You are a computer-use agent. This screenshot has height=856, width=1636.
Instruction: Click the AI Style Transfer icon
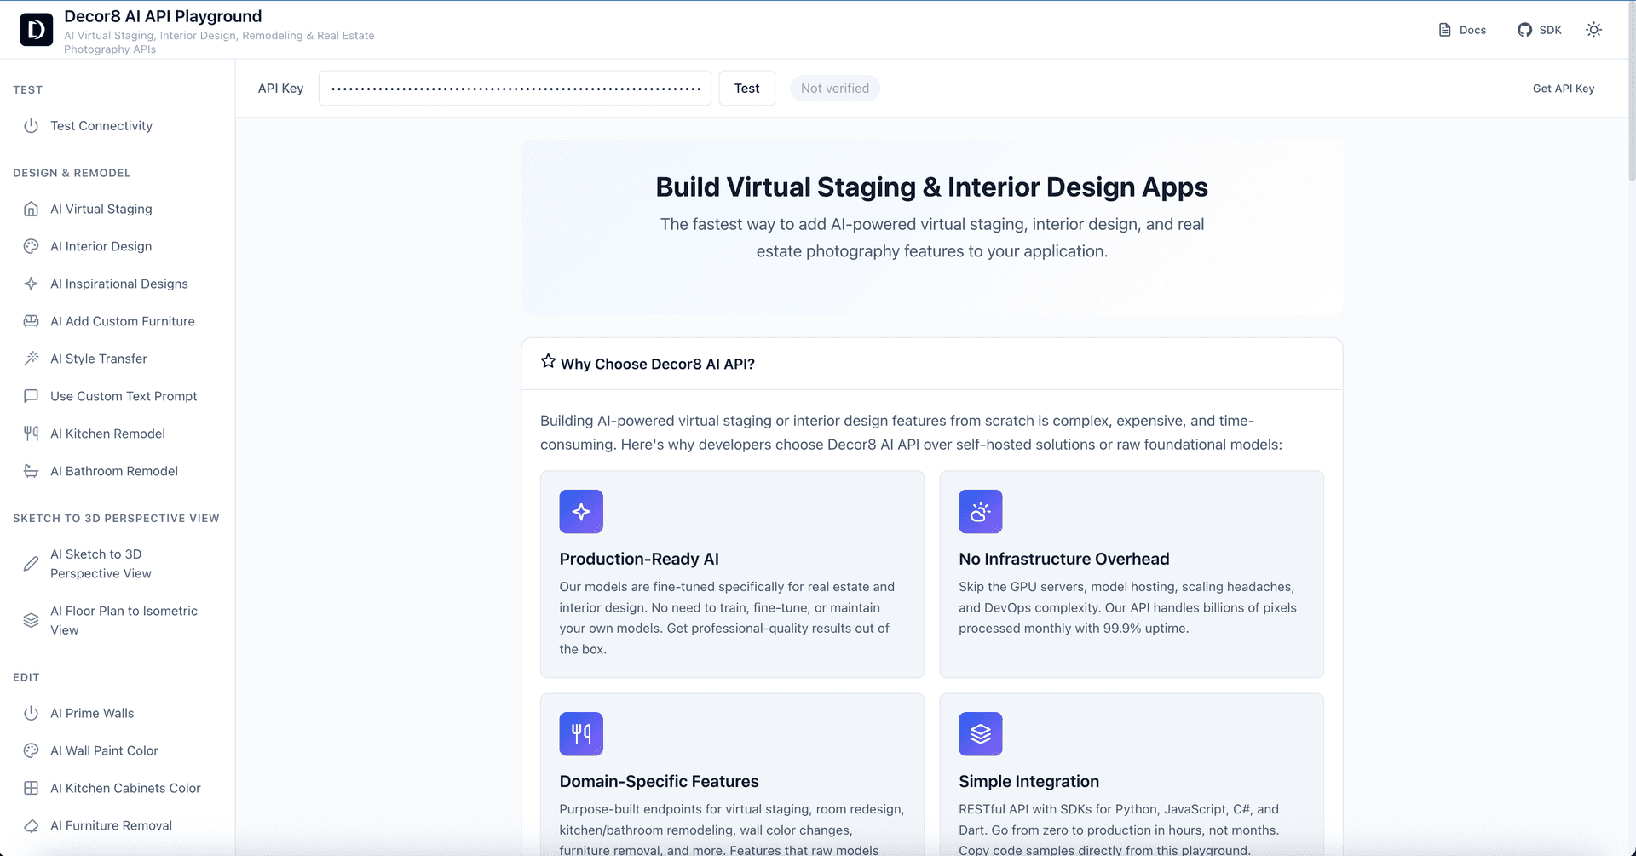31,359
